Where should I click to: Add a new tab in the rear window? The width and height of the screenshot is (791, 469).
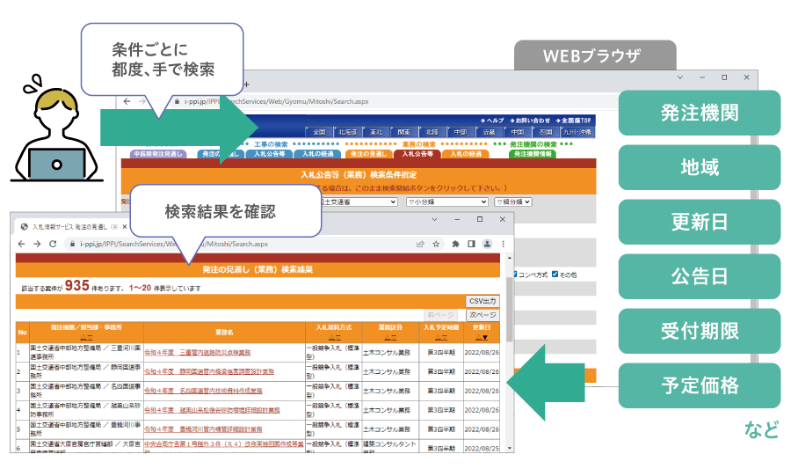(x=247, y=84)
